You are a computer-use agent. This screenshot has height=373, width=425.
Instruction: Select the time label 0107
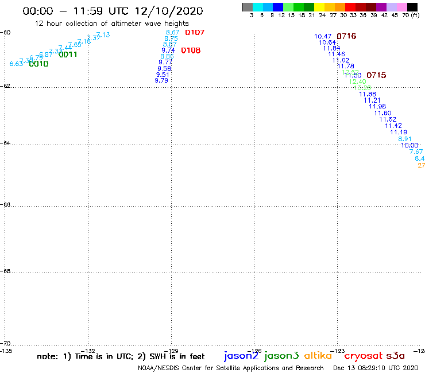pyautogui.click(x=195, y=33)
